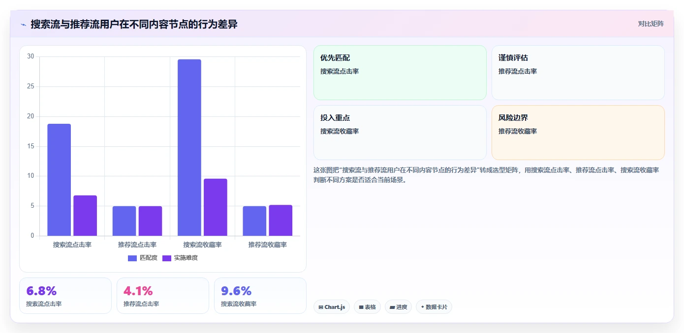Open the 风险边界 matrix card
This screenshot has width=684, height=333.
578,133
